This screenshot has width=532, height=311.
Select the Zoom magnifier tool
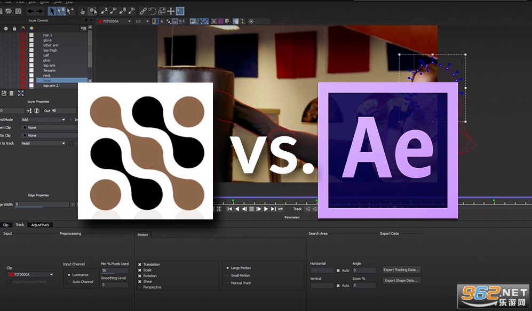click(x=92, y=11)
